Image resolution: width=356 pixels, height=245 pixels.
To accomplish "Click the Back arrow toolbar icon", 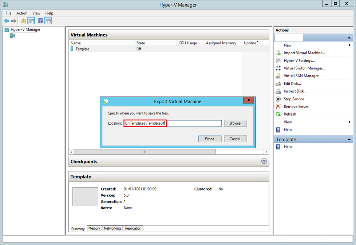I will (7, 21).
